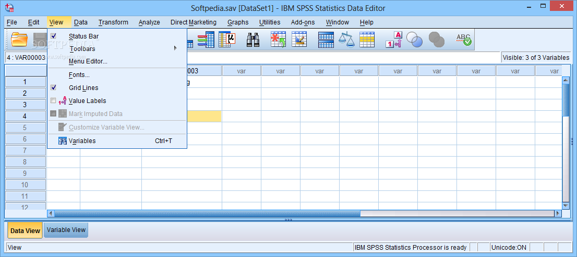Click the horizontal scrollbar thumb
Viewport: 577px width, 257px height.
(207, 213)
